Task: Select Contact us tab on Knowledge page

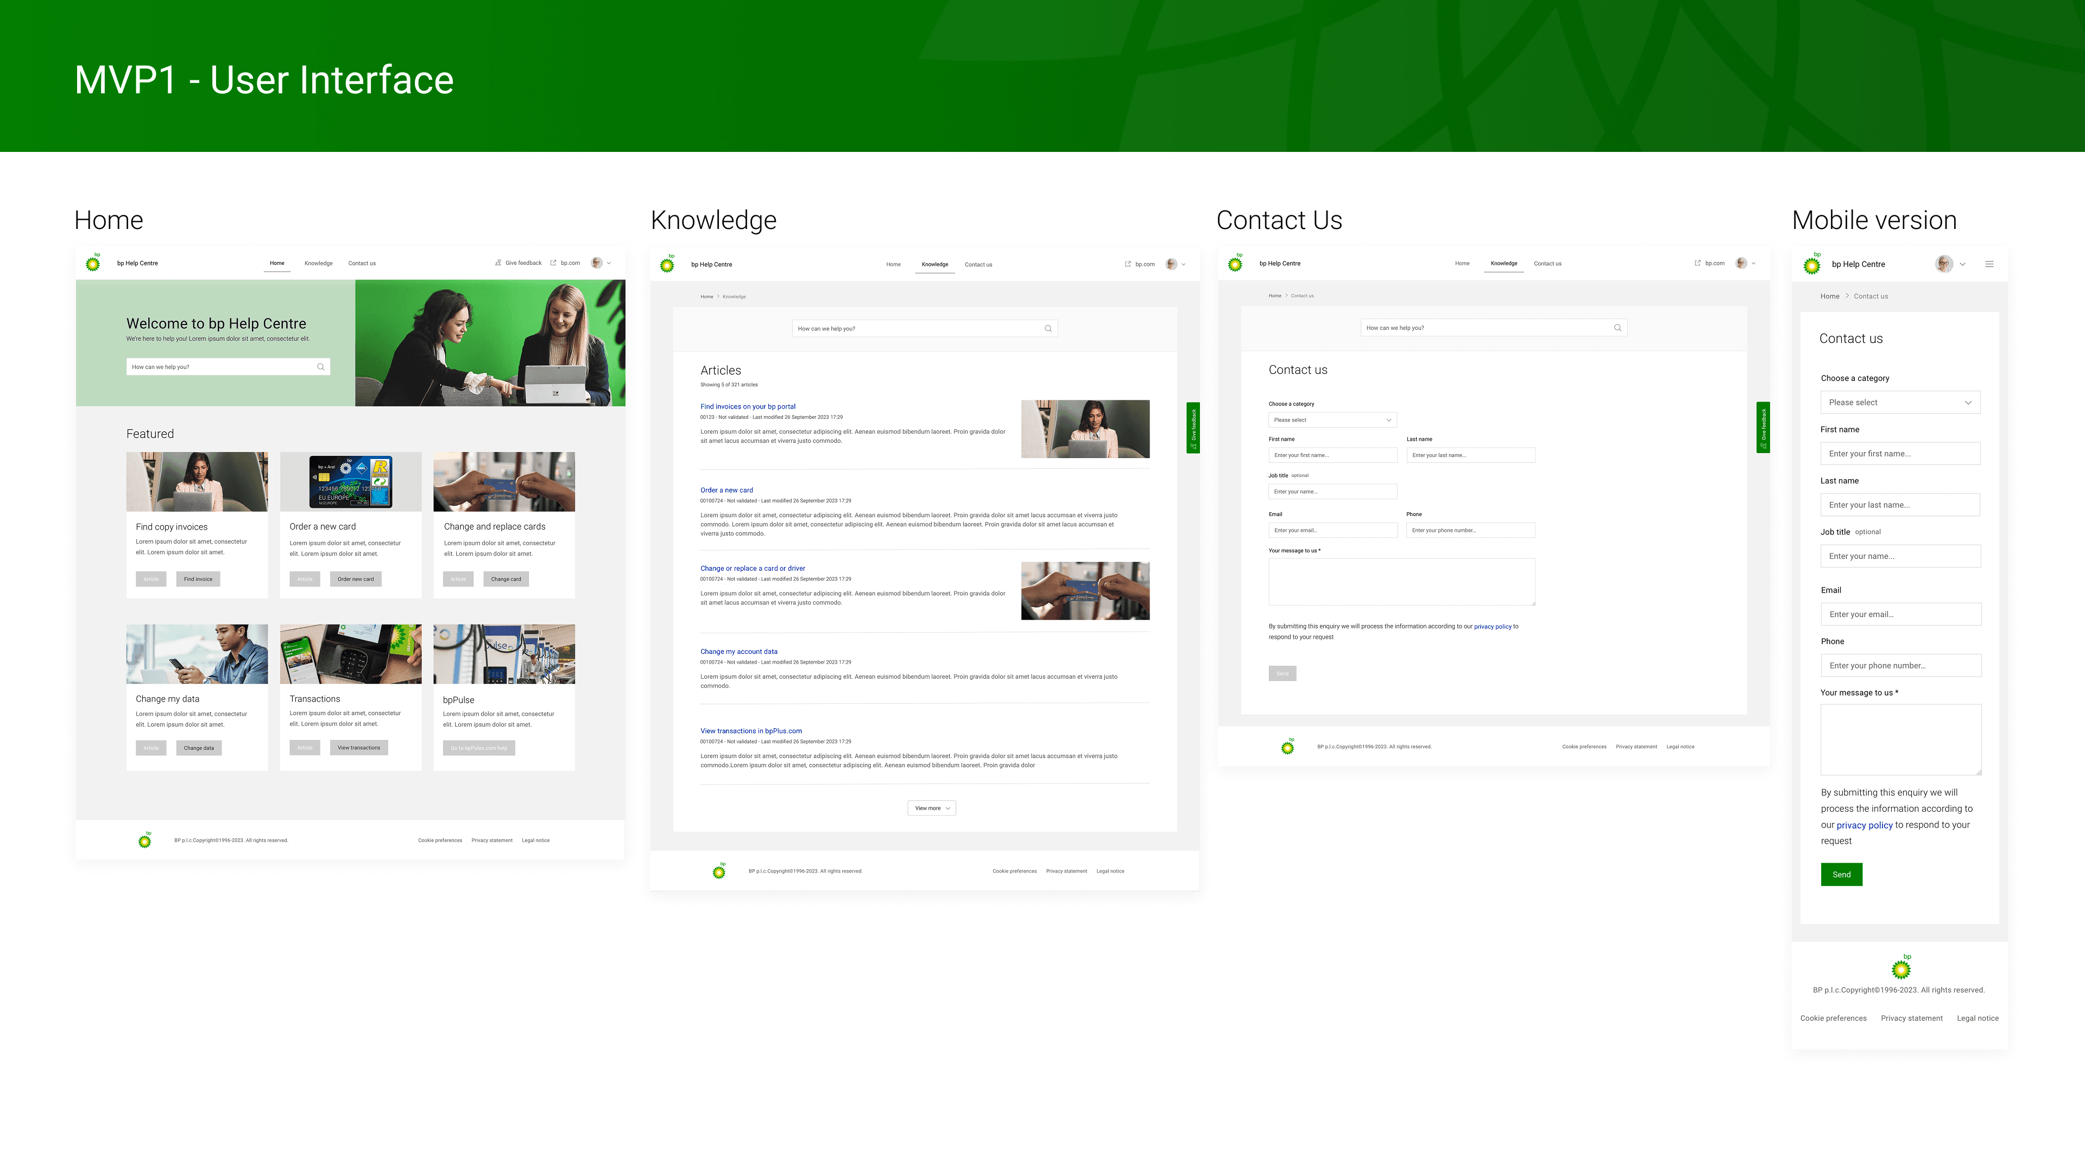Action: pos(978,264)
